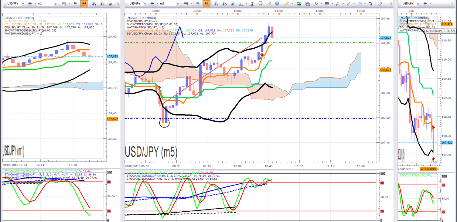Click zoom out icon in m1 chart toolbar
This screenshot has width=457, height=222.
pyautogui.click(x=102, y=4)
